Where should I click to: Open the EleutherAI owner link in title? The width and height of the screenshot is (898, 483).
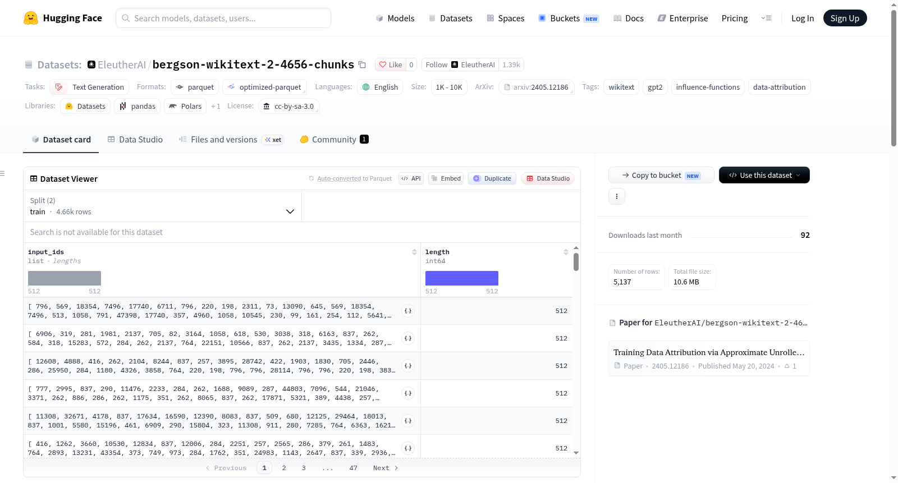coord(122,65)
